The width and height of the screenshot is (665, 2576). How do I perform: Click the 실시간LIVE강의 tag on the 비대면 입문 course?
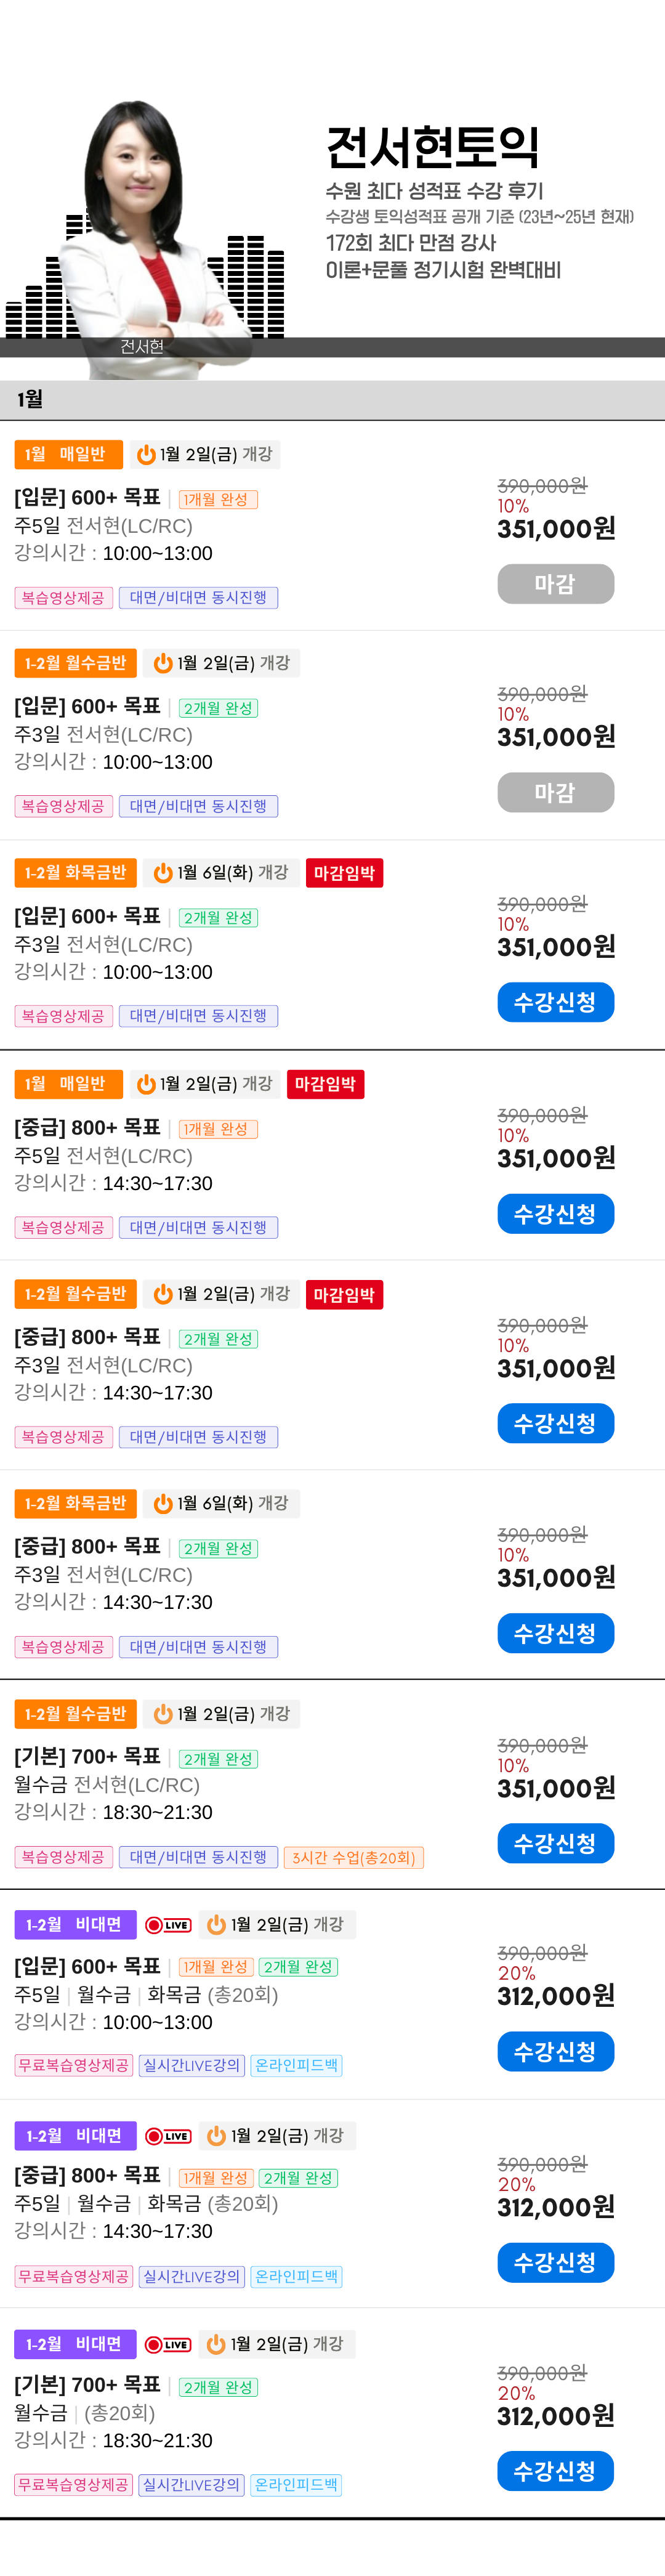pyautogui.click(x=191, y=2066)
